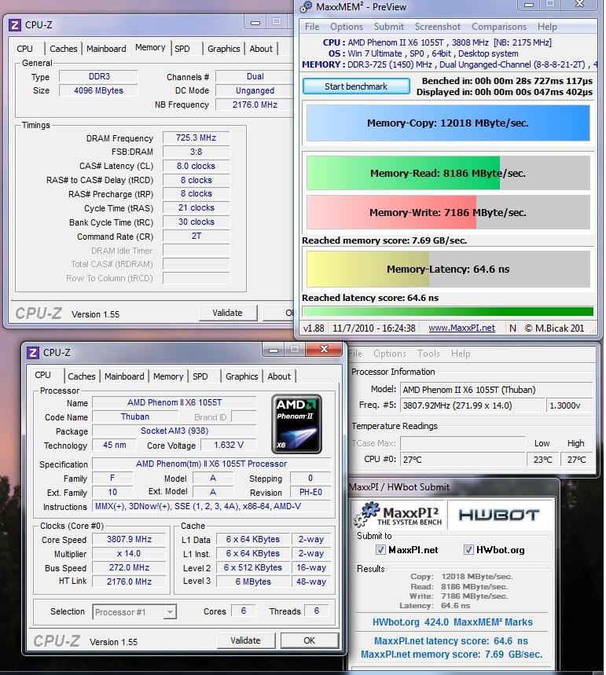
Task: Click the Memory-Read result bar
Action: (448, 173)
